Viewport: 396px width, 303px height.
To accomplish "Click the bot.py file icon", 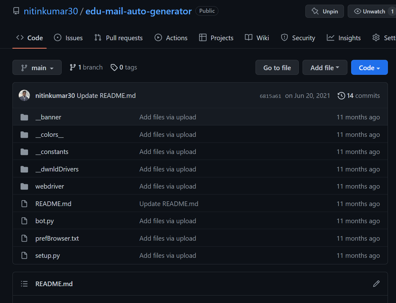I will 24,221.
